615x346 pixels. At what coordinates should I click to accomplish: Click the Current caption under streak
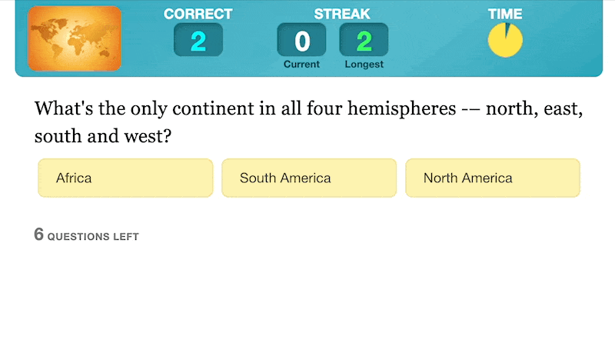(301, 65)
